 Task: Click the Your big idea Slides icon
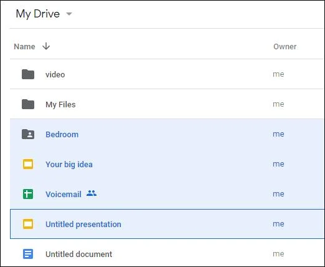coord(28,164)
